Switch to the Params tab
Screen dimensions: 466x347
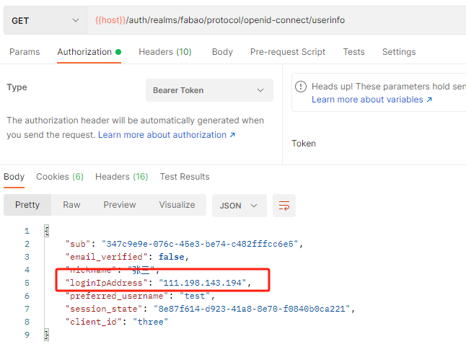pyautogui.click(x=25, y=52)
